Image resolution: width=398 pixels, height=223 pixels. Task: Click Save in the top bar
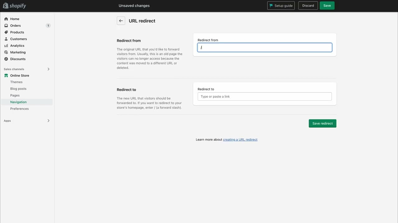pos(327,6)
